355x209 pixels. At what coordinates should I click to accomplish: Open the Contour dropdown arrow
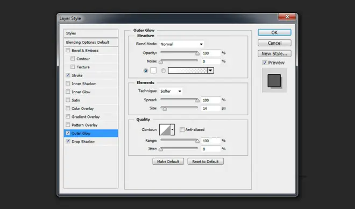tap(173, 130)
